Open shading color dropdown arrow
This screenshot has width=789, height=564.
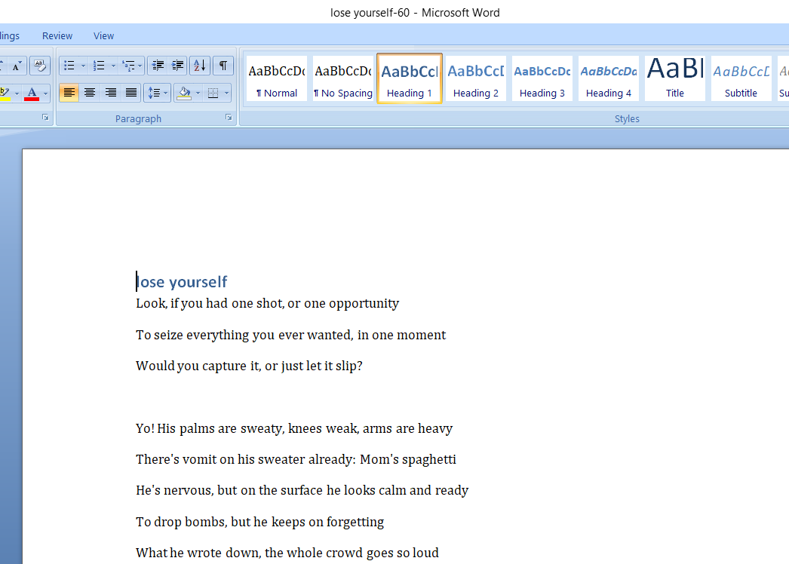click(x=198, y=93)
